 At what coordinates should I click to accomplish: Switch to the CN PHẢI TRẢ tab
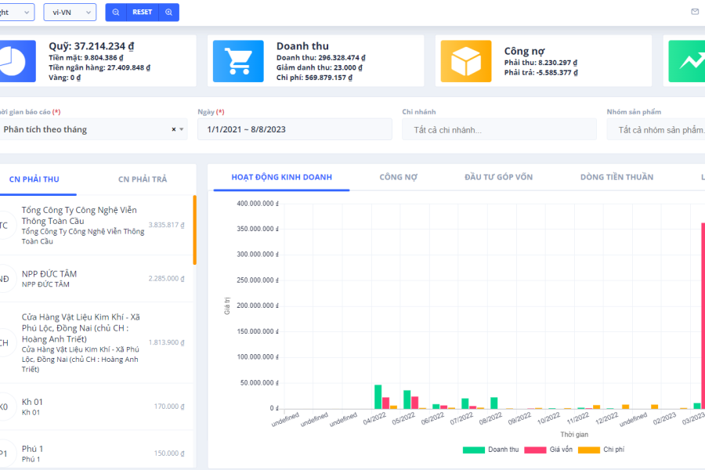click(142, 179)
